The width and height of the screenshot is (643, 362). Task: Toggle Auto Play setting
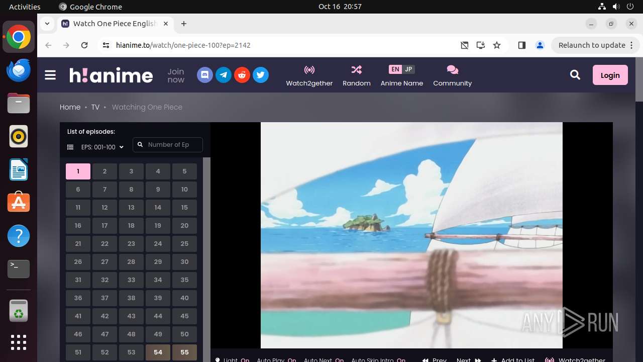[276, 359]
